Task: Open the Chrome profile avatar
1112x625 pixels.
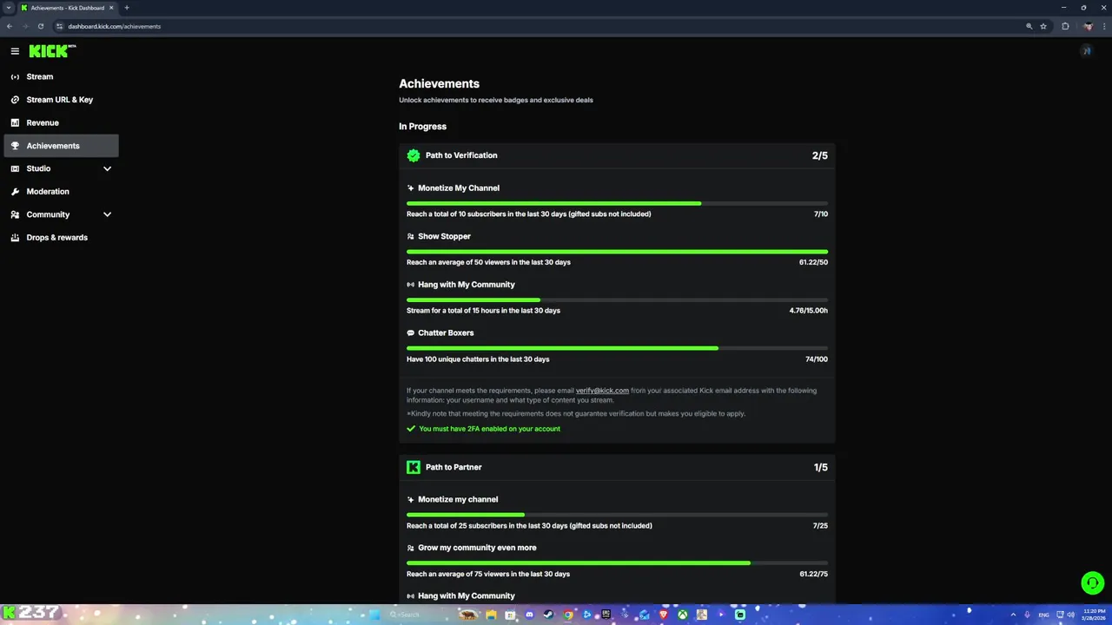Action: (1088, 26)
